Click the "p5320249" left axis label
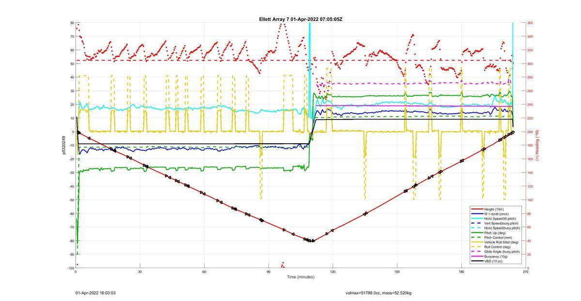This screenshot has height=301, width=581. (63, 145)
